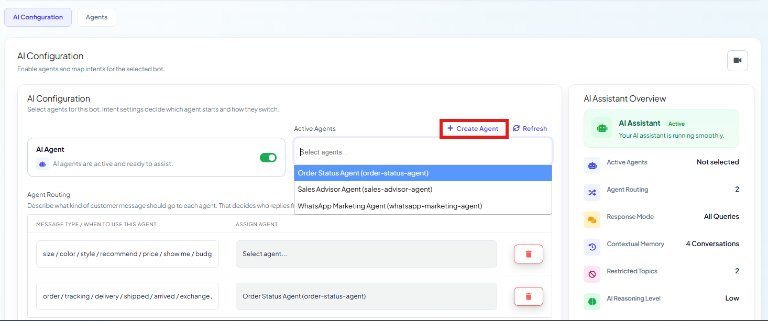Choose Order Status Agent from the list
The image size is (768, 321).
[423, 173]
